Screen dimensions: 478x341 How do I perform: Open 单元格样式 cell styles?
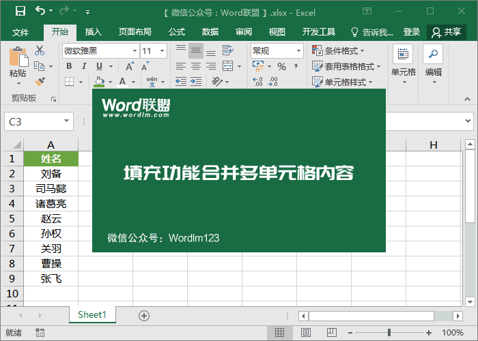point(342,83)
